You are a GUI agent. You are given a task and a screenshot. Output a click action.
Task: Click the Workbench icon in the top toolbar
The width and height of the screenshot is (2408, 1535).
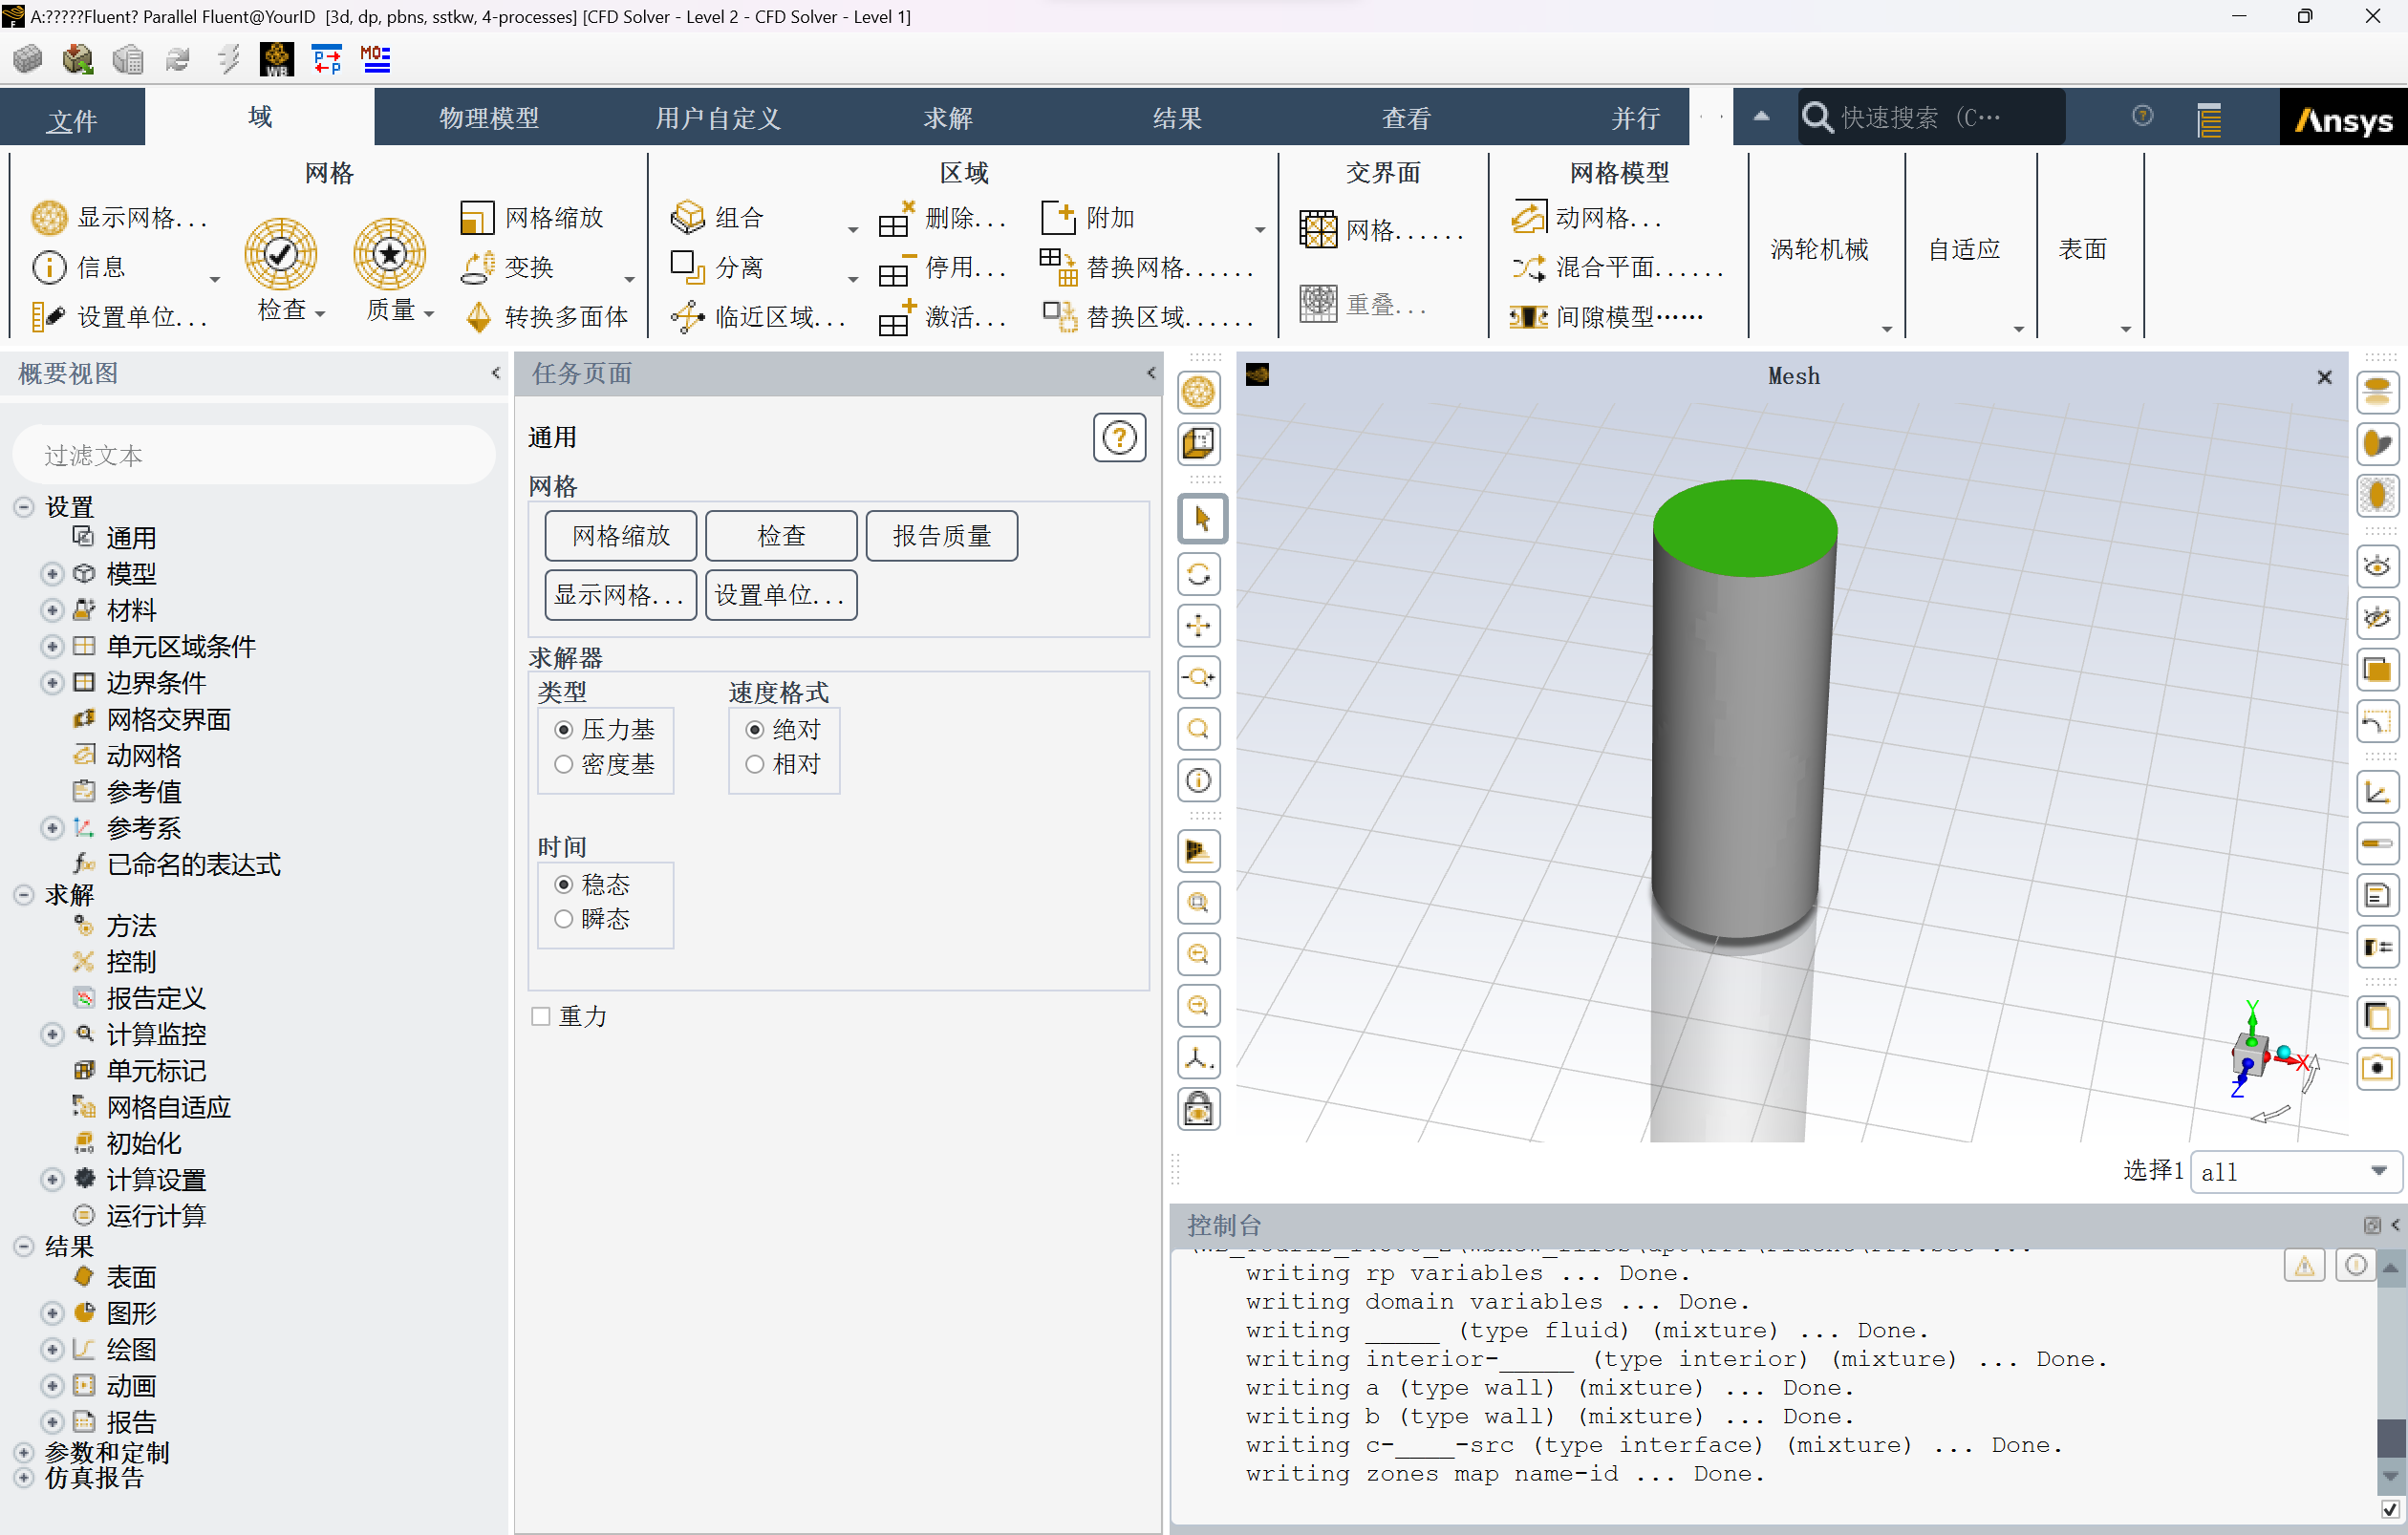(277, 59)
